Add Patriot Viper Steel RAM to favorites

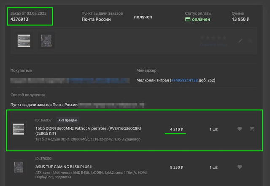pos(240,129)
